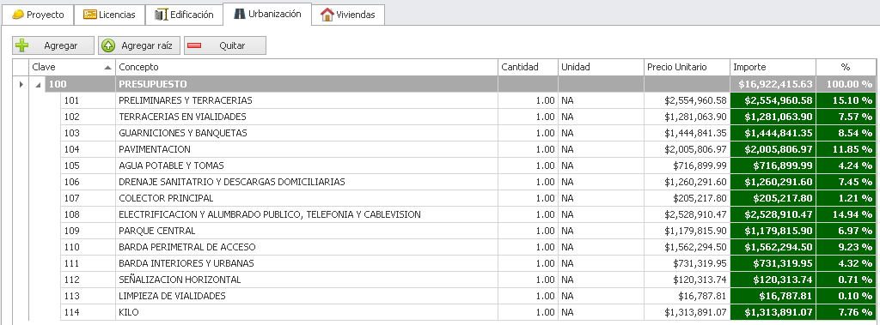Click the green plus icon on Agregar
880x325 pixels.
click(21, 45)
